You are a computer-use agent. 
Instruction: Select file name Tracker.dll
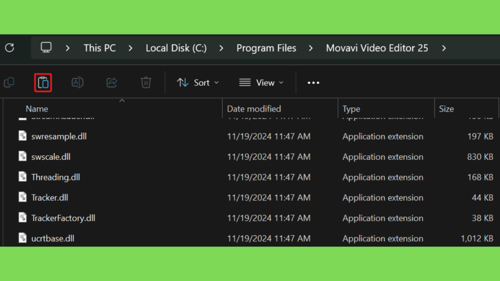tap(49, 198)
